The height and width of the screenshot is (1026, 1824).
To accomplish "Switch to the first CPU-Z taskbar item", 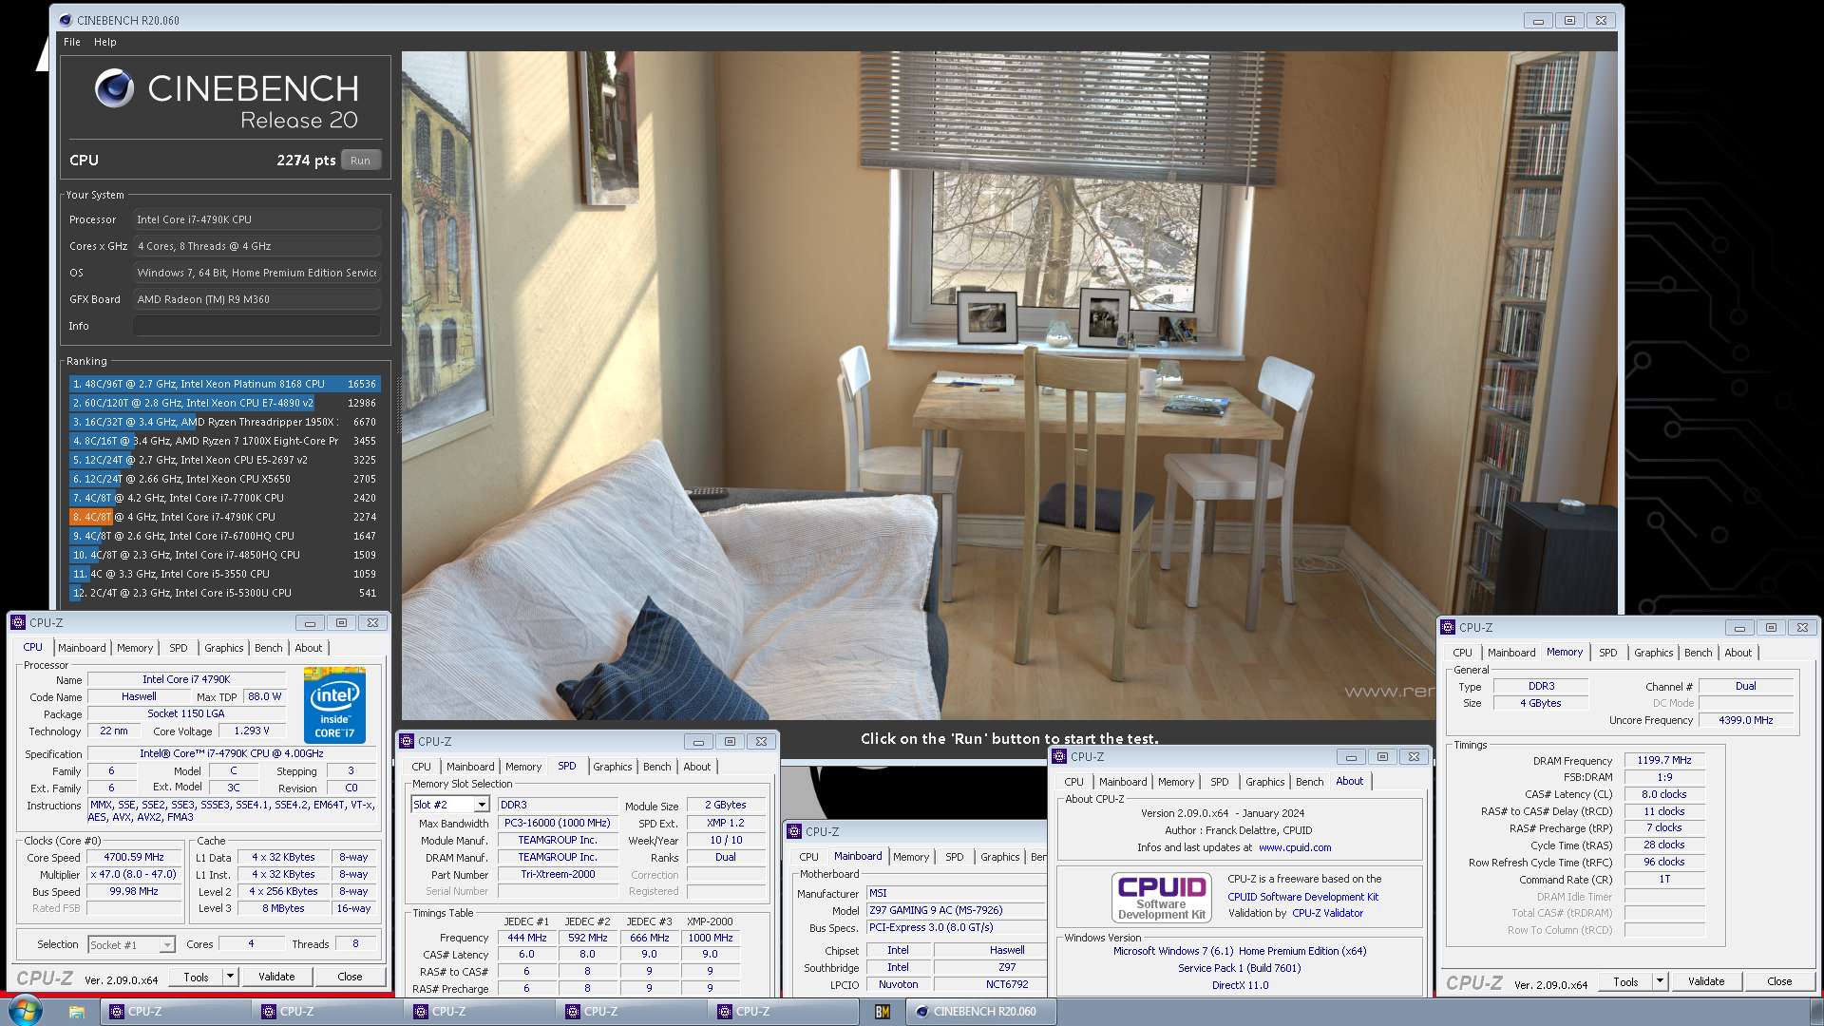I will pyautogui.click(x=175, y=1012).
